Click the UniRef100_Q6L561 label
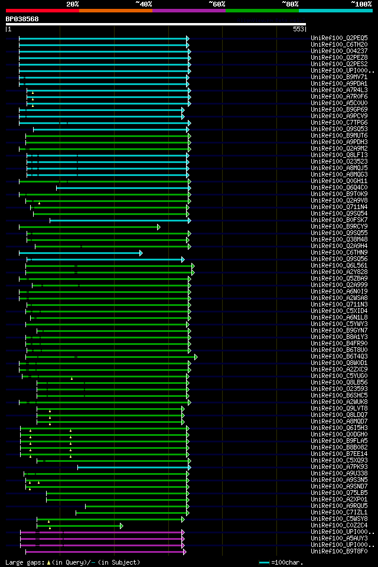Viewport: 378px width, 567px height. pos(339,266)
